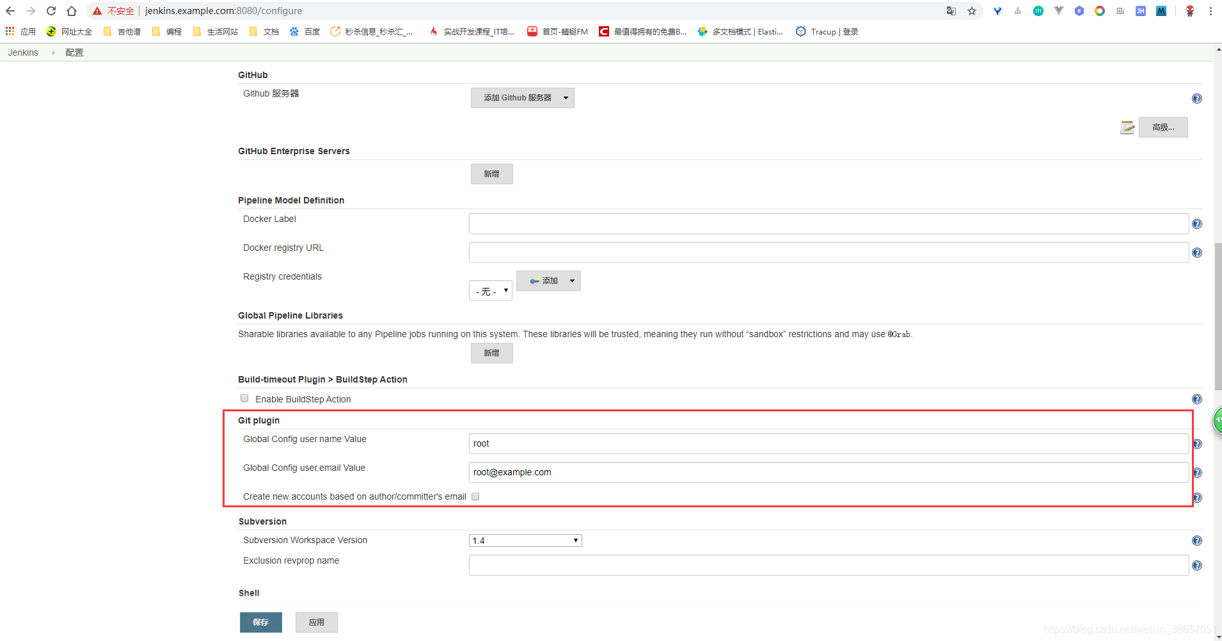
Task: Open 文档 bookmark folder
Action: [264, 31]
